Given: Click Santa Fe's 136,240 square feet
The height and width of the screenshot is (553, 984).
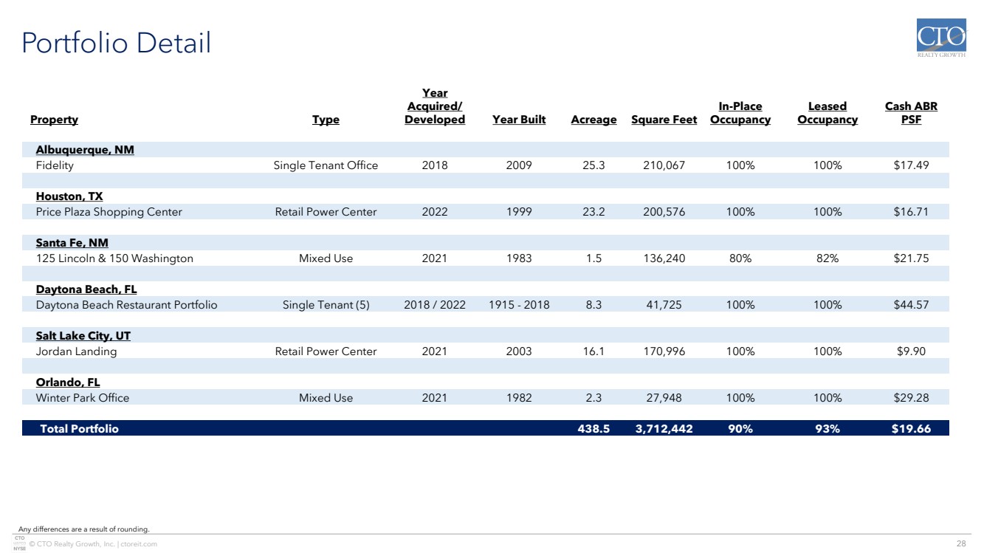Looking at the screenshot, I should pos(664,258).
